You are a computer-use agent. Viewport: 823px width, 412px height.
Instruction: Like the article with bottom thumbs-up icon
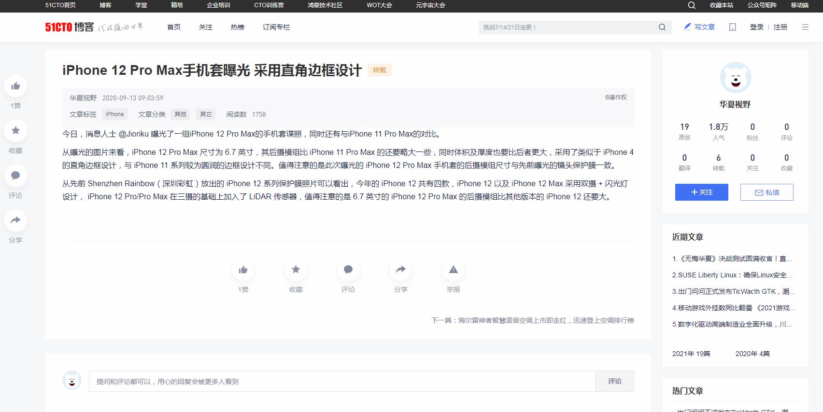click(x=243, y=270)
